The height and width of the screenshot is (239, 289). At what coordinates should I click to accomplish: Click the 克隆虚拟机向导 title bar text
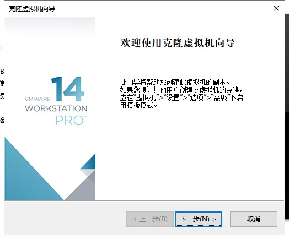coord(32,9)
